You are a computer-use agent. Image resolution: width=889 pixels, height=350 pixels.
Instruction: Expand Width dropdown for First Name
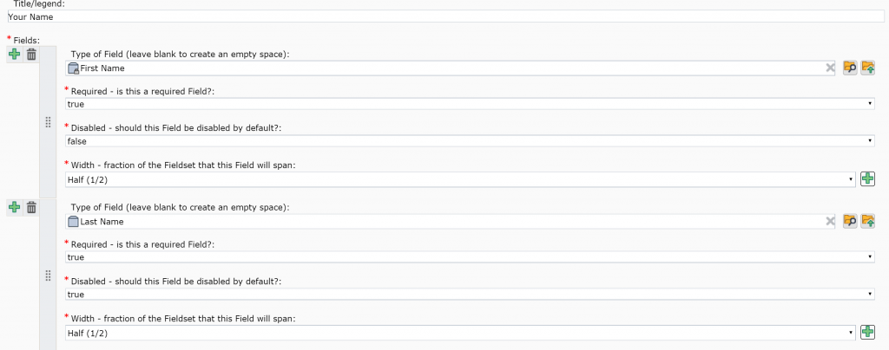tap(461, 179)
